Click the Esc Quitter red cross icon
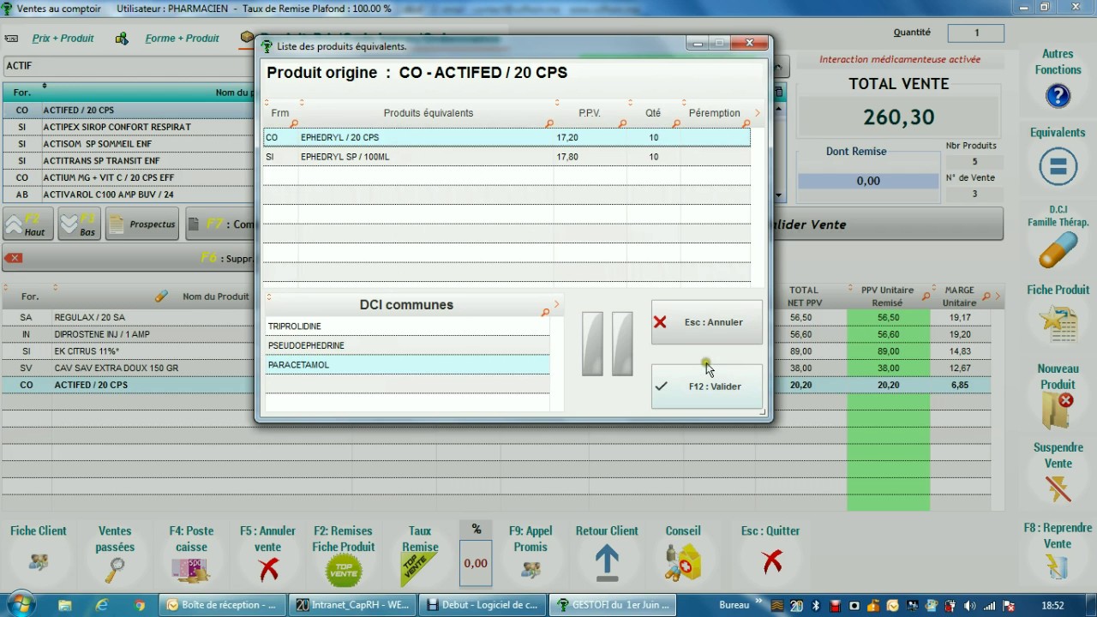Viewport: 1097px width, 617px height. click(771, 561)
